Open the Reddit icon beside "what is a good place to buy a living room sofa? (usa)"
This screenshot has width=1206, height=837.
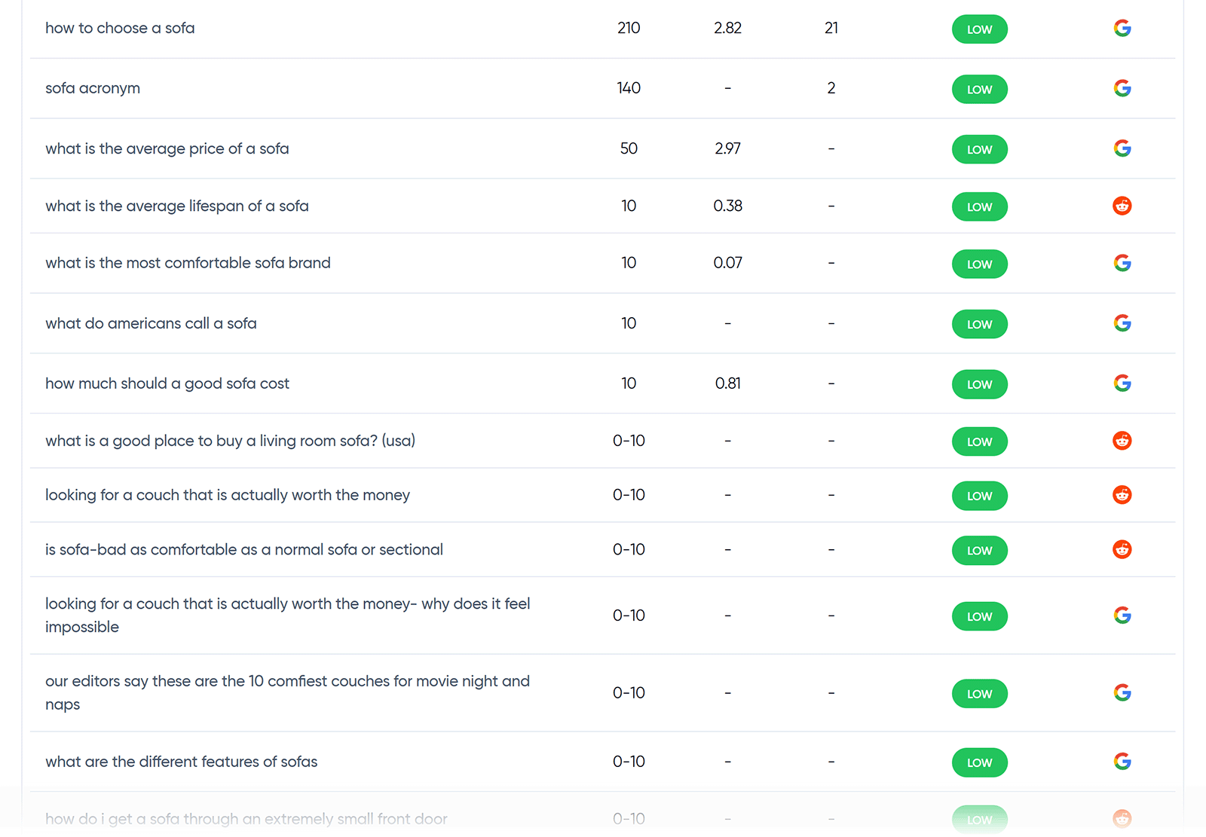(x=1122, y=441)
